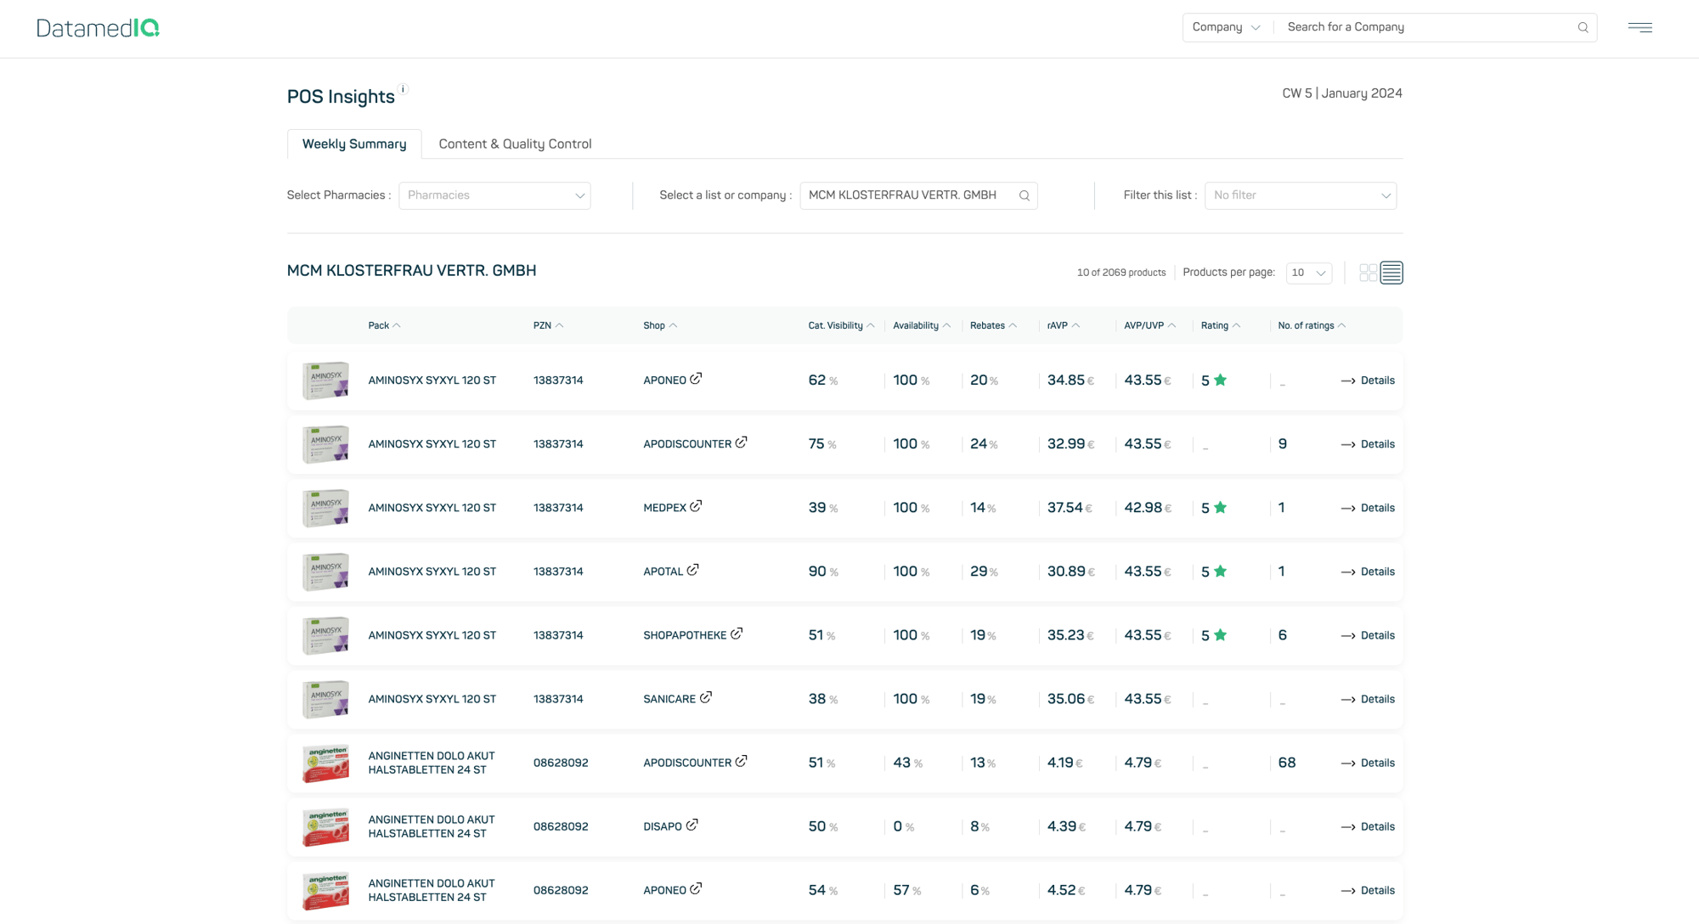
Task: Click the company search magnifier icon
Action: (1583, 27)
